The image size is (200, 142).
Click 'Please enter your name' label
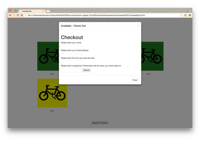71,43
